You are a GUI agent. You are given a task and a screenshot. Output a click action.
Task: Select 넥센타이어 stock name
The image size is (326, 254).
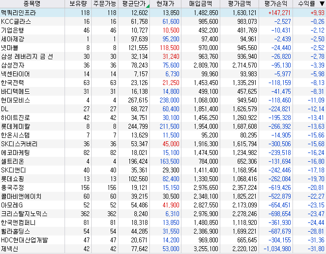coord(16,74)
